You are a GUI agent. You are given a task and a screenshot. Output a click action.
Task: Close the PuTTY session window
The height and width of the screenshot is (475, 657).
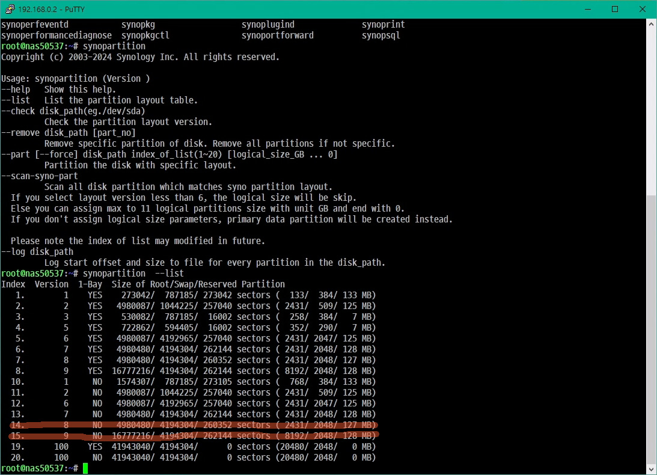[x=642, y=10]
